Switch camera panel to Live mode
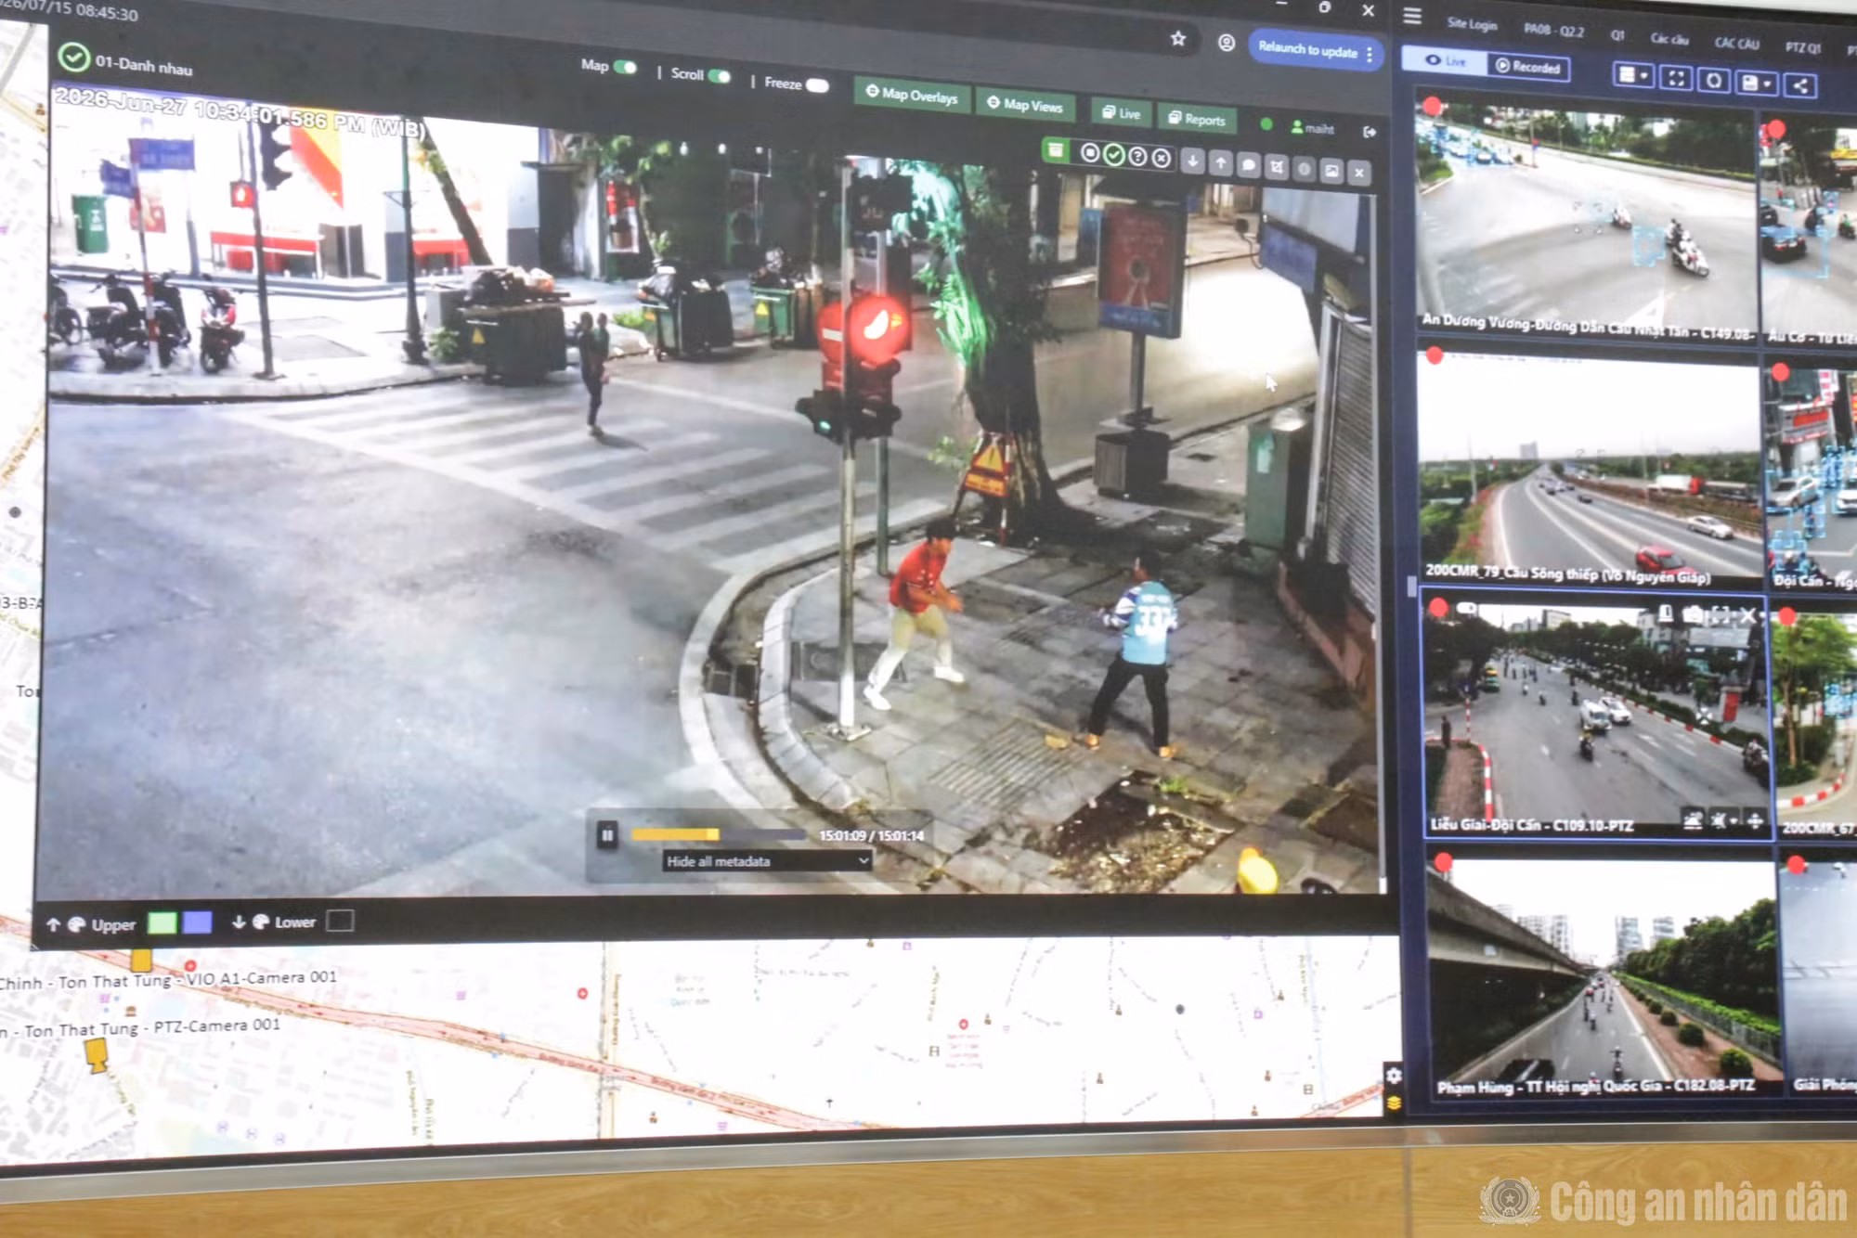 [x=1445, y=60]
